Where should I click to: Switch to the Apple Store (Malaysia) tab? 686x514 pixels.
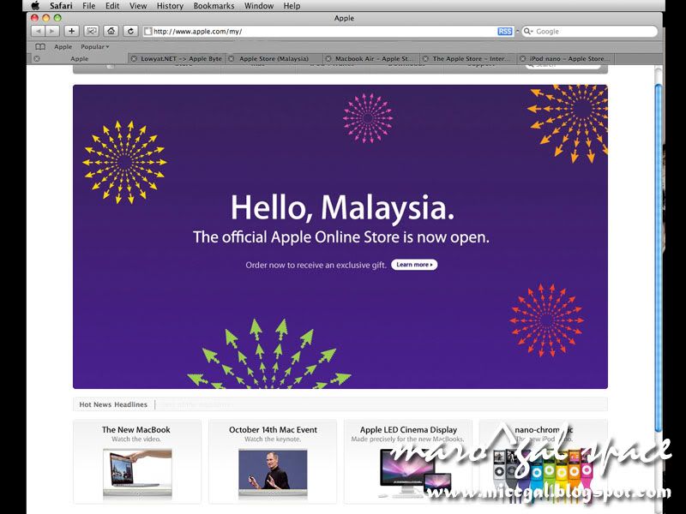click(274, 58)
